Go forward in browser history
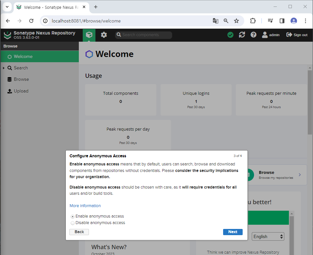 [19, 21]
